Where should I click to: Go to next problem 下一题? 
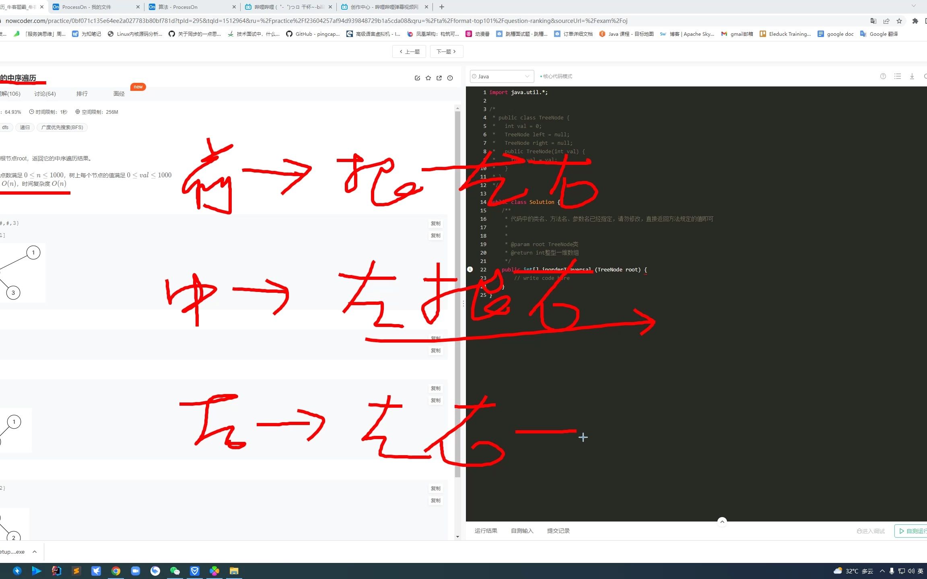(446, 51)
